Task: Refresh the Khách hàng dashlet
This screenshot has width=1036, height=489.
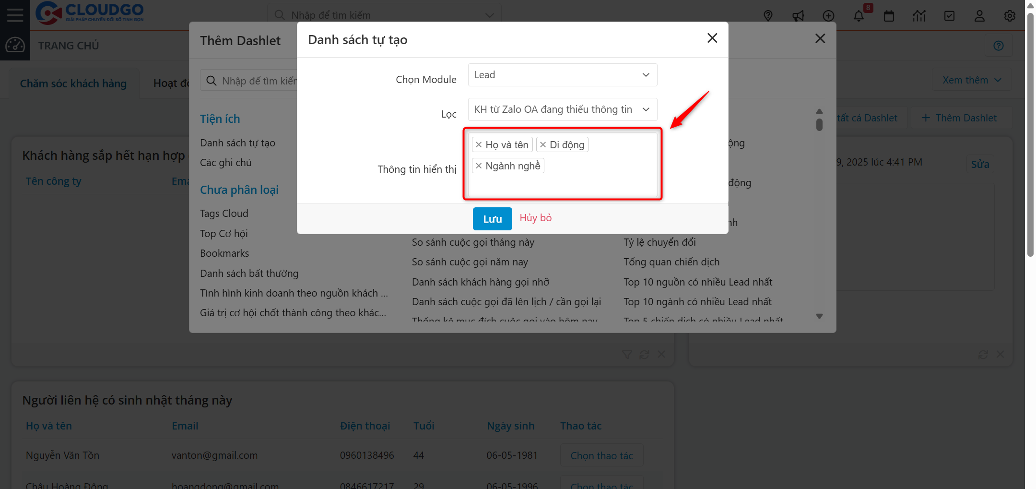Action: pos(644,354)
